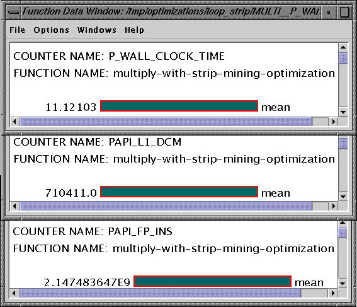The image size is (357, 307).
Task: Open the Help menu
Action: pos(134,30)
